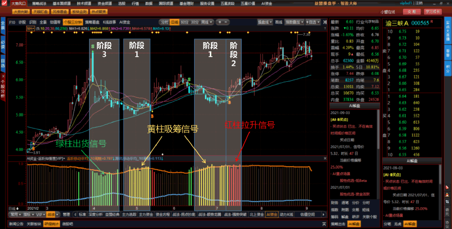Select the 北上资金 indicator tab
Screen dimensions: 452x229
coord(257,214)
